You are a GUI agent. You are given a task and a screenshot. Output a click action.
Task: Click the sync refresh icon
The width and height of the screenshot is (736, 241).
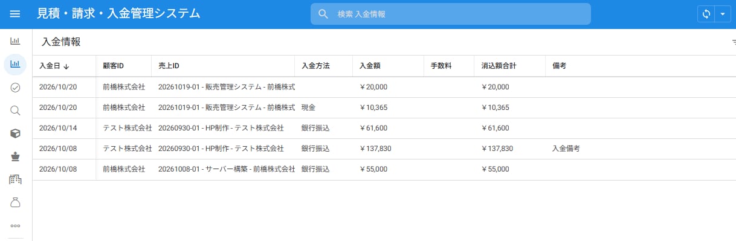[x=706, y=14]
